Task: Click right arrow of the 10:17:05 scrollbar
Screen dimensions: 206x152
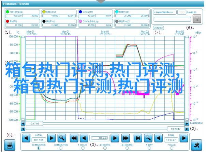Action: (x=187, y=123)
